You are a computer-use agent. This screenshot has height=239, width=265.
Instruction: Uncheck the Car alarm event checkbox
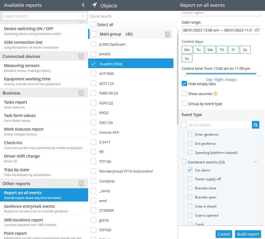[x=190, y=170]
